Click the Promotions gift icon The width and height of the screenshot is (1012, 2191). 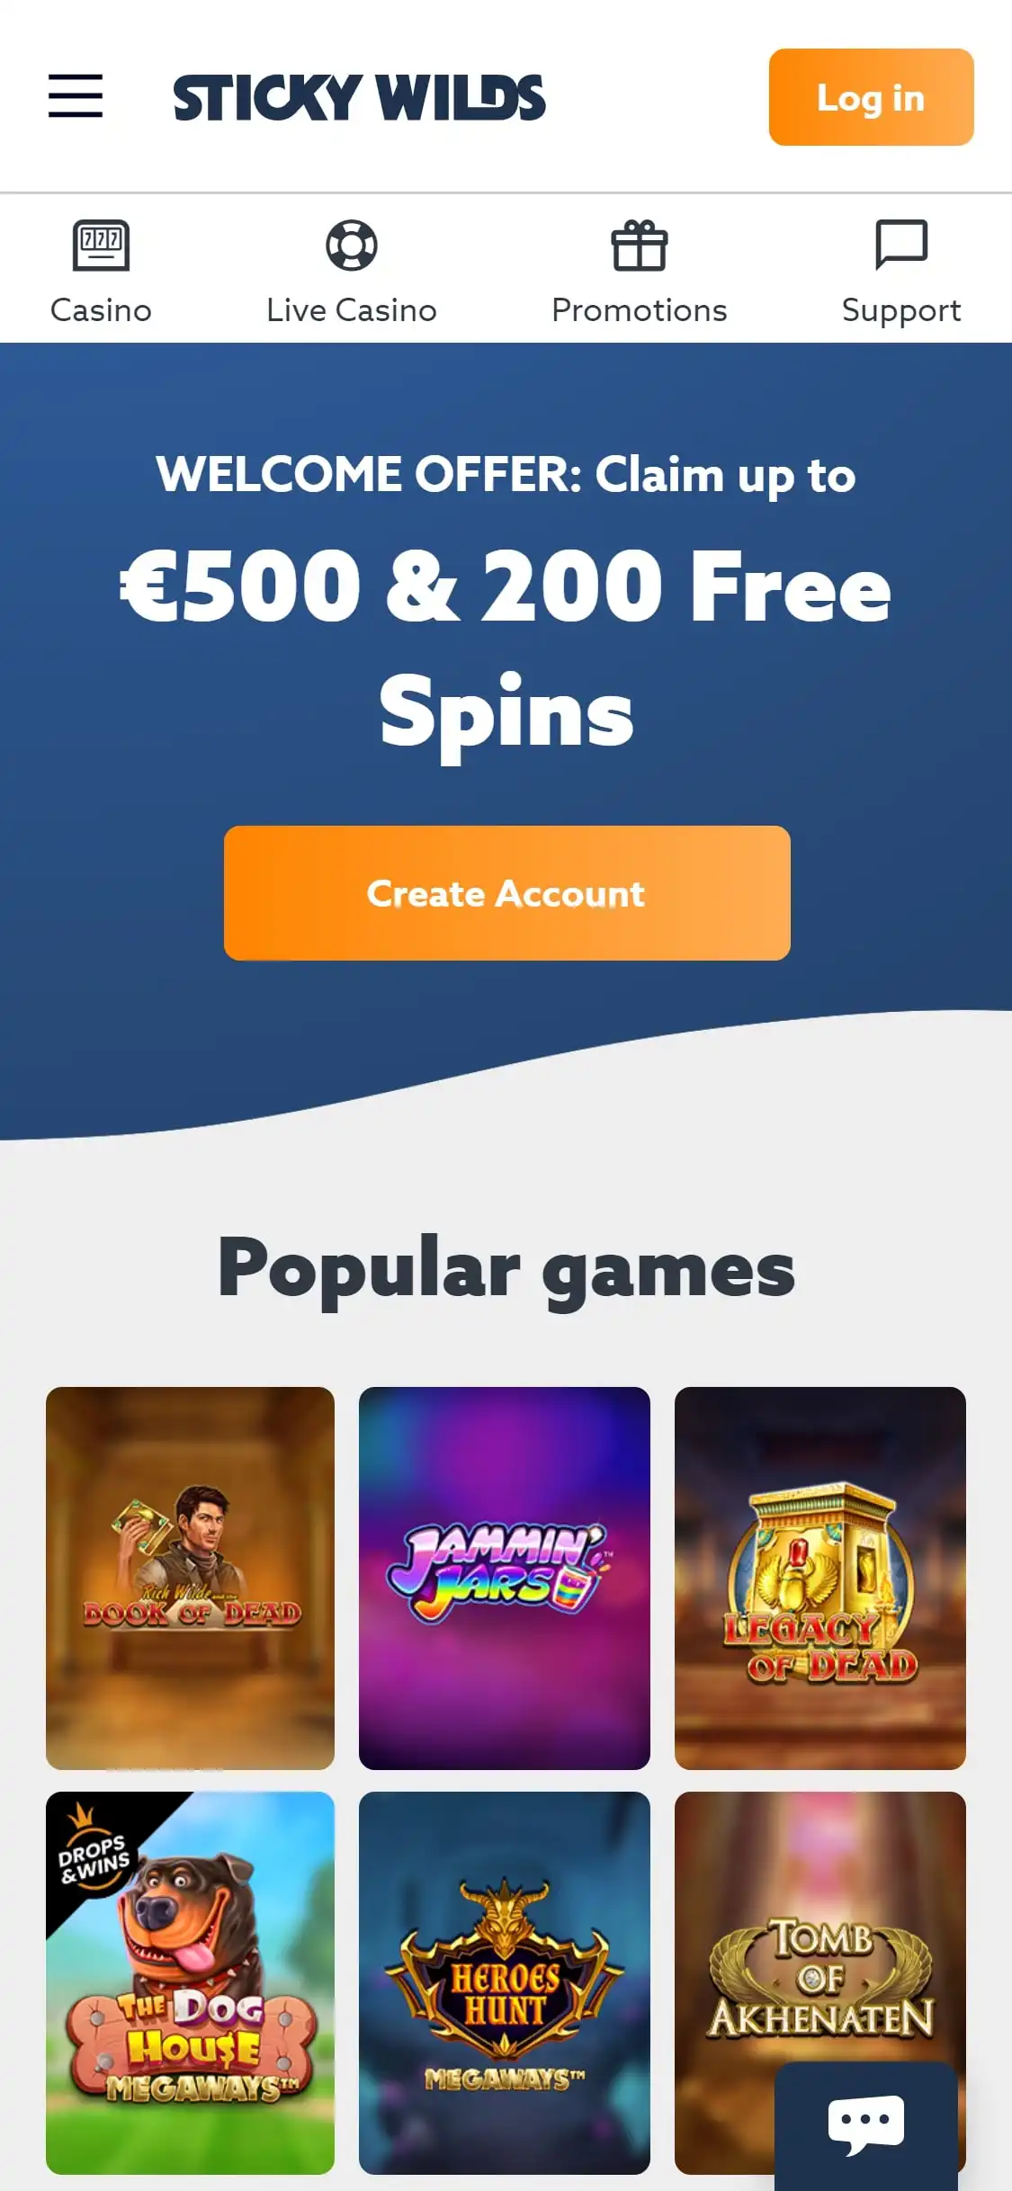pyautogui.click(x=640, y=246)
